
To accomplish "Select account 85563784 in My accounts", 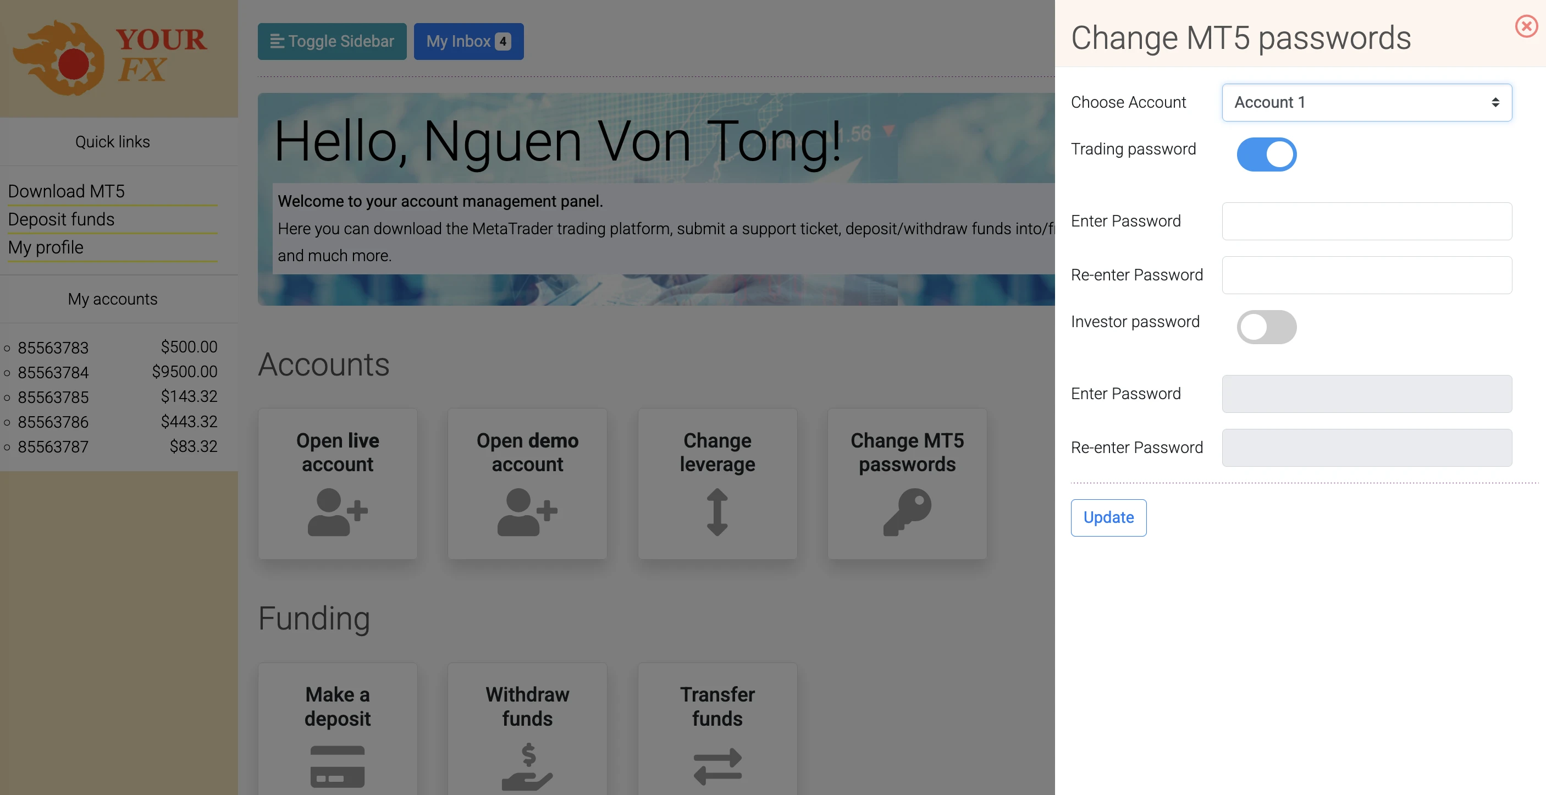I will click(53, 373).
